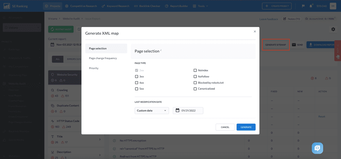Open the Projects menu
This screenshot has height=159, width=341.
click(x=53, y=6)
